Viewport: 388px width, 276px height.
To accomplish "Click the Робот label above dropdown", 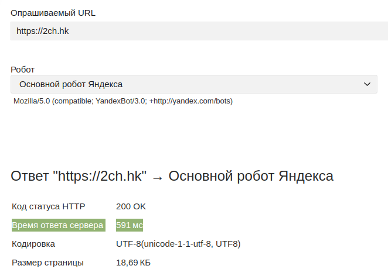I will 22,70.
